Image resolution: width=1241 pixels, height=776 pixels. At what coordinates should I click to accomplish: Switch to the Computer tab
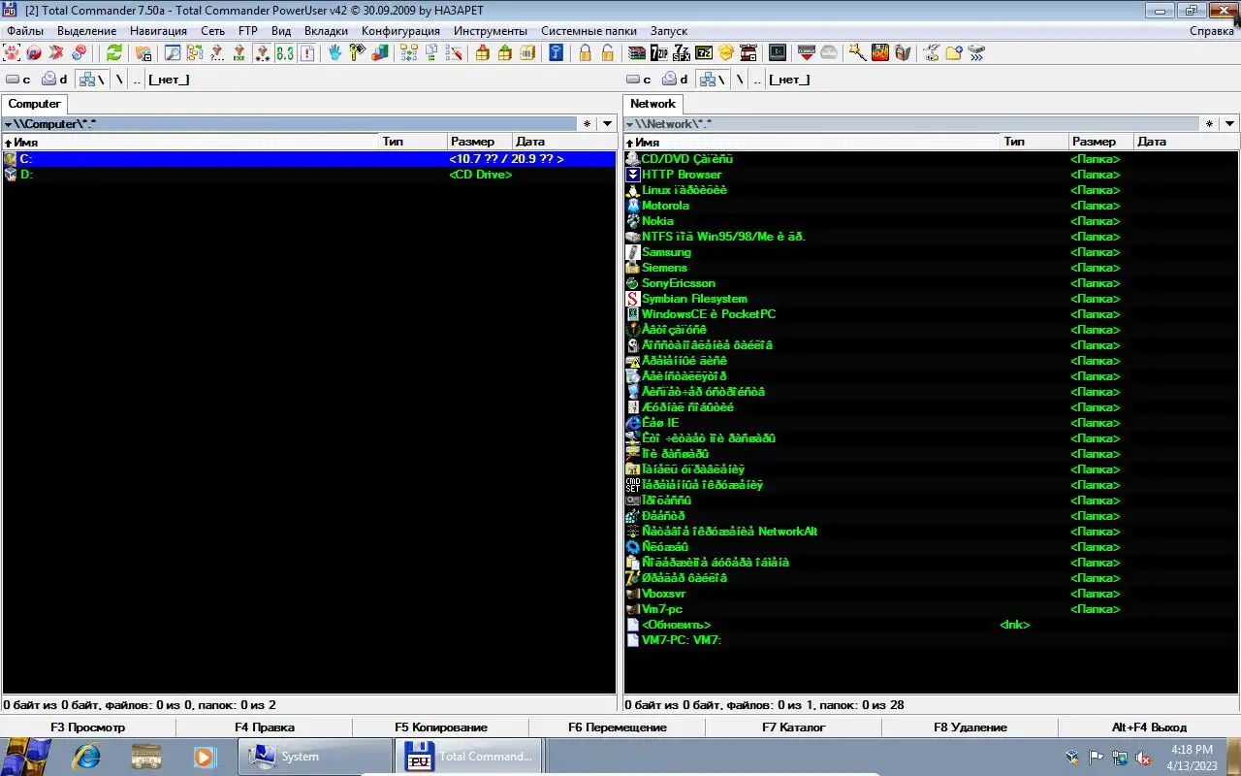click(34, 104)
